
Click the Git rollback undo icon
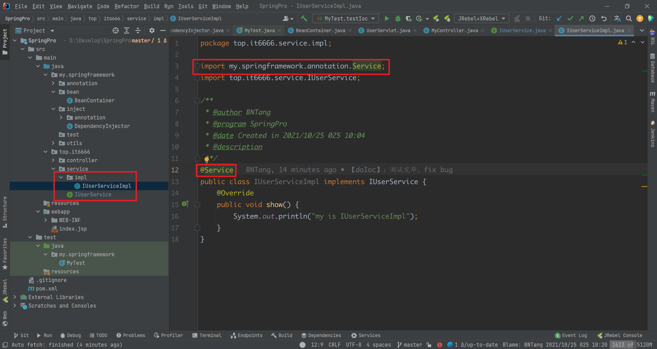click(604, 18)
